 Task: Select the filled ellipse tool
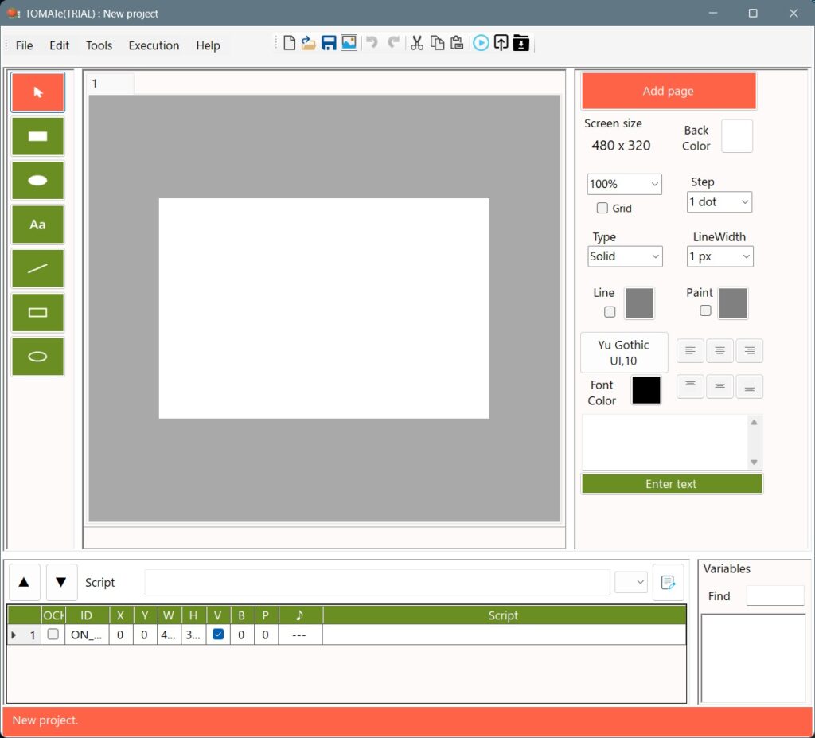coord(37,181)
